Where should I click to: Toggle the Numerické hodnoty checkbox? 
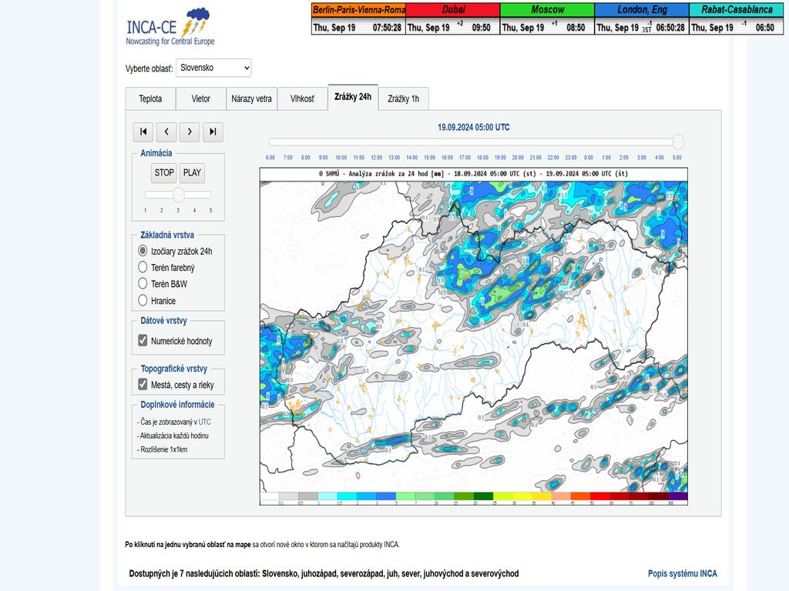point(143,341)
